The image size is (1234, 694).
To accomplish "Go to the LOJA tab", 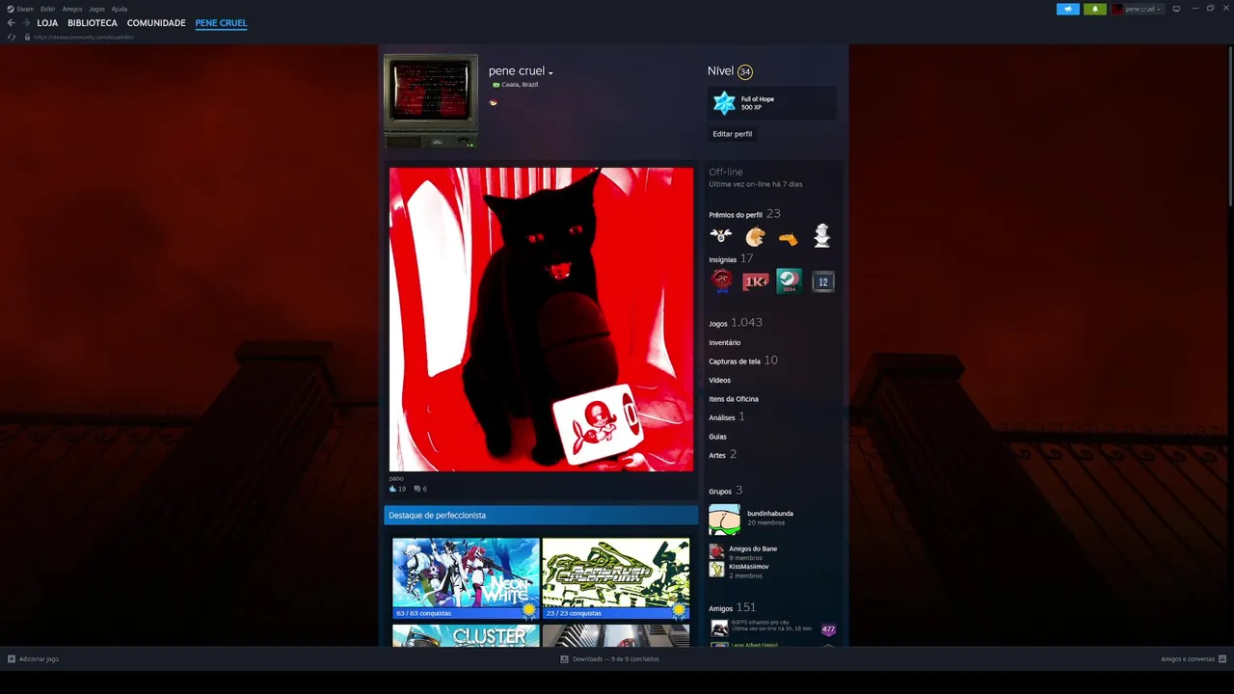I will (47, 23).
